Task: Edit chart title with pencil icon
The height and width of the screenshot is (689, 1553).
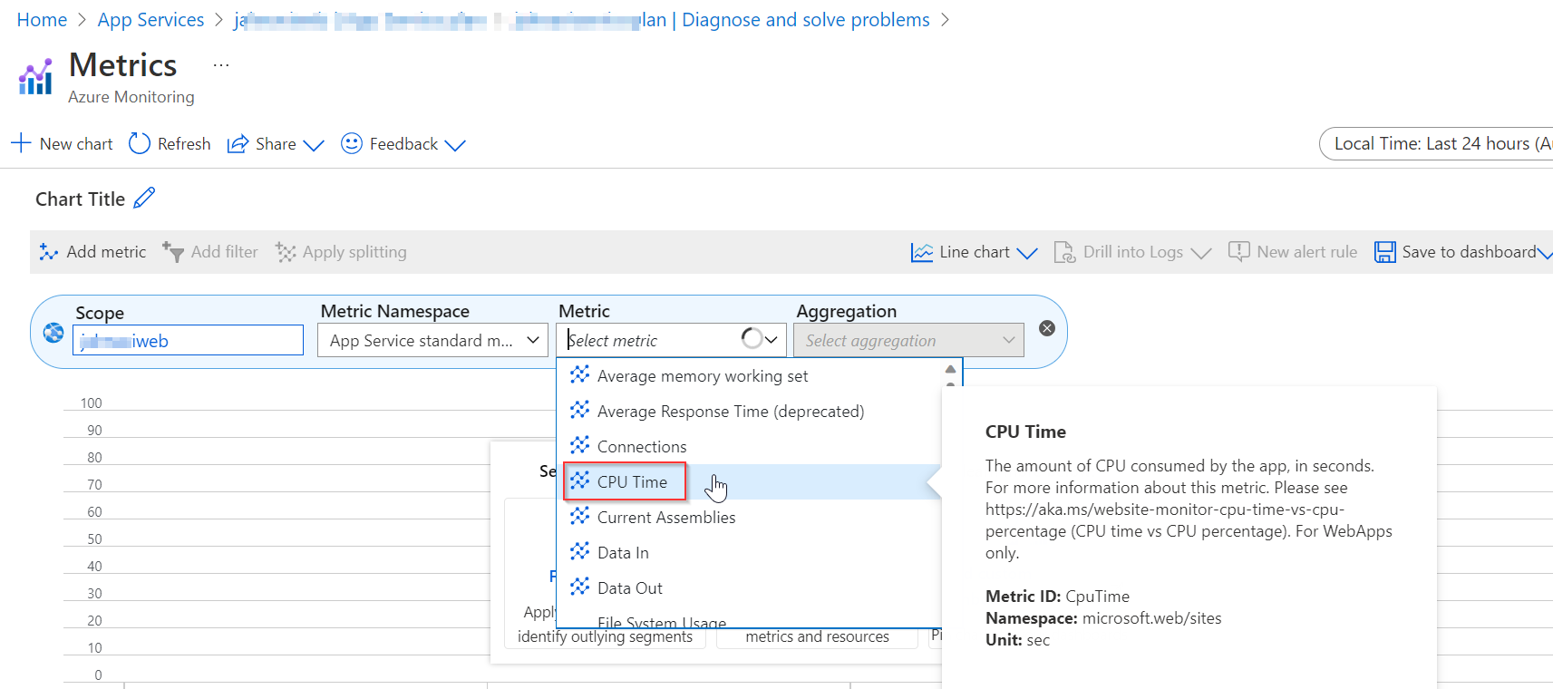Action: 144,198
